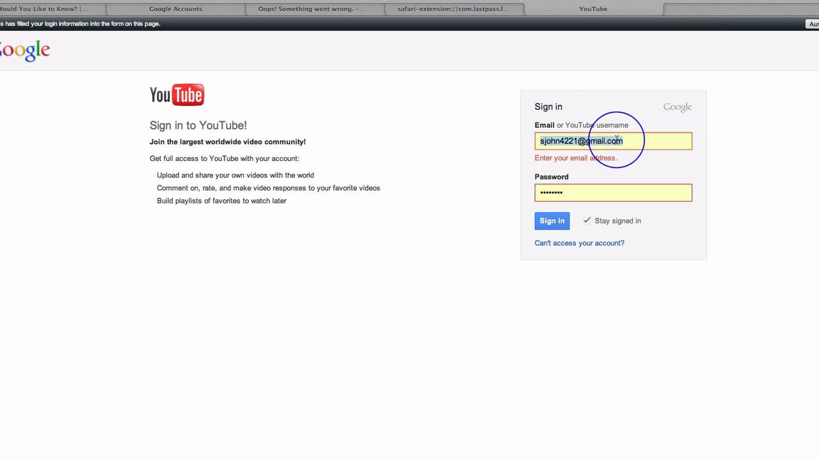Click the YouTube logo

click(177, 95)
